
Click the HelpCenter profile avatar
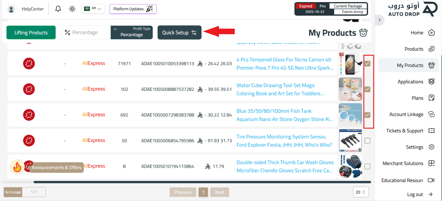[x=11, y=9]
